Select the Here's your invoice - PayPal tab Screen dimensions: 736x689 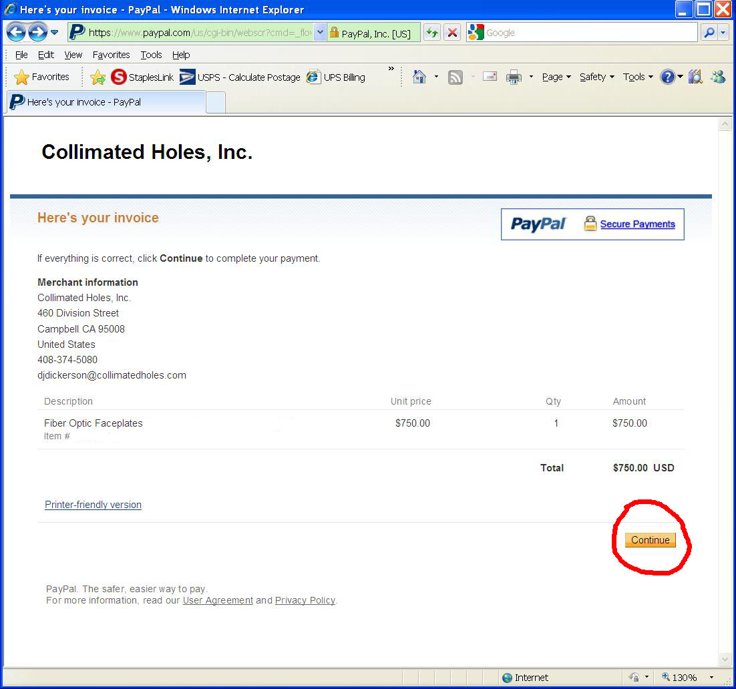click(106, 102)
